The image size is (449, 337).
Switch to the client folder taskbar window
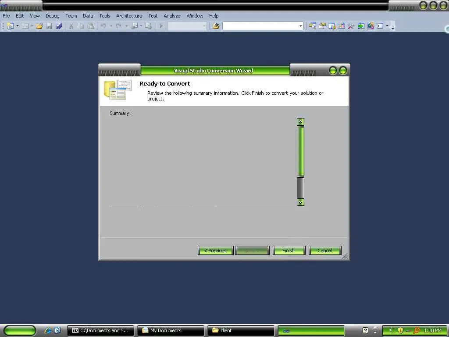[241, 330]
